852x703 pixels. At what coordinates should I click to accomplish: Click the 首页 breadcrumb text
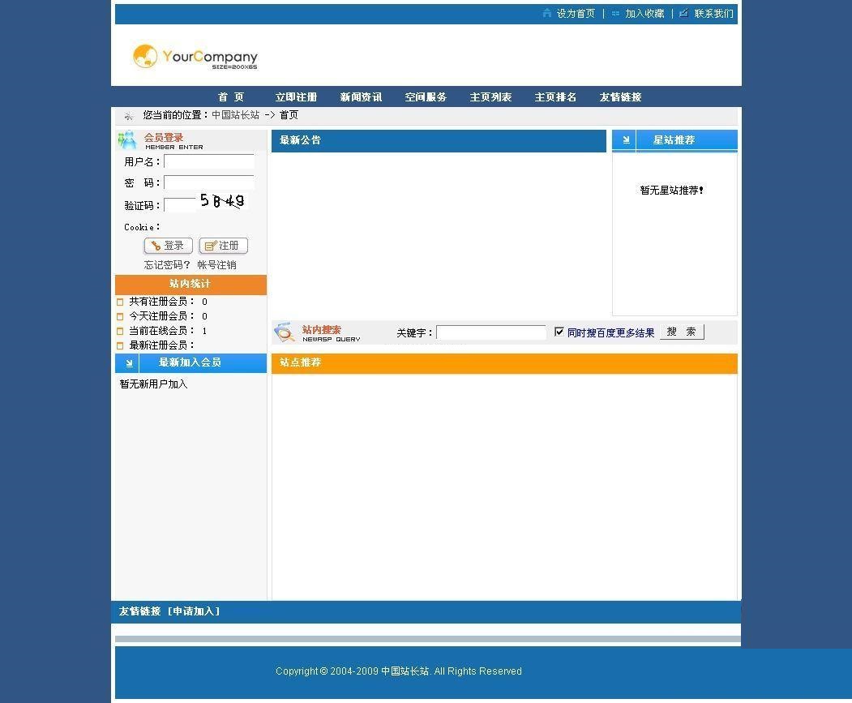(x=289, y=114)
